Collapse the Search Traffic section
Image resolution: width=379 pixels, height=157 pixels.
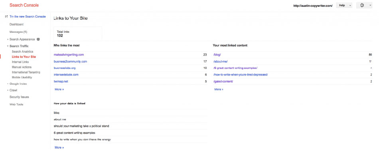pos(8,46)
